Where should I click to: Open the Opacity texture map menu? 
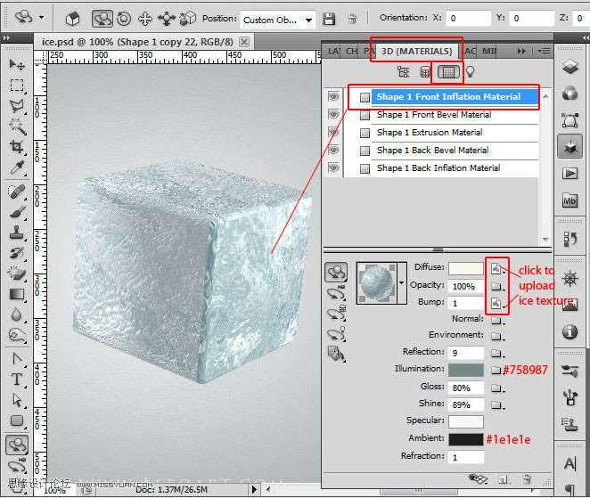click(x=497, y=286)
